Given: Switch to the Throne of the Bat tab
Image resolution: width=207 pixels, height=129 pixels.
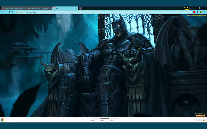Looking at the screenshot, I should 39,8.
